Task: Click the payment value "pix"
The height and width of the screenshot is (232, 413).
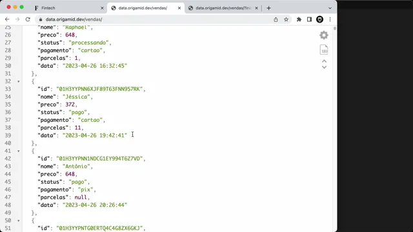Action: pyautogui.click(x=86, y=189)
